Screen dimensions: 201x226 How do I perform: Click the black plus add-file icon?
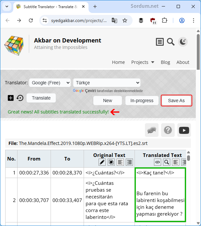[x=11, y=98]
